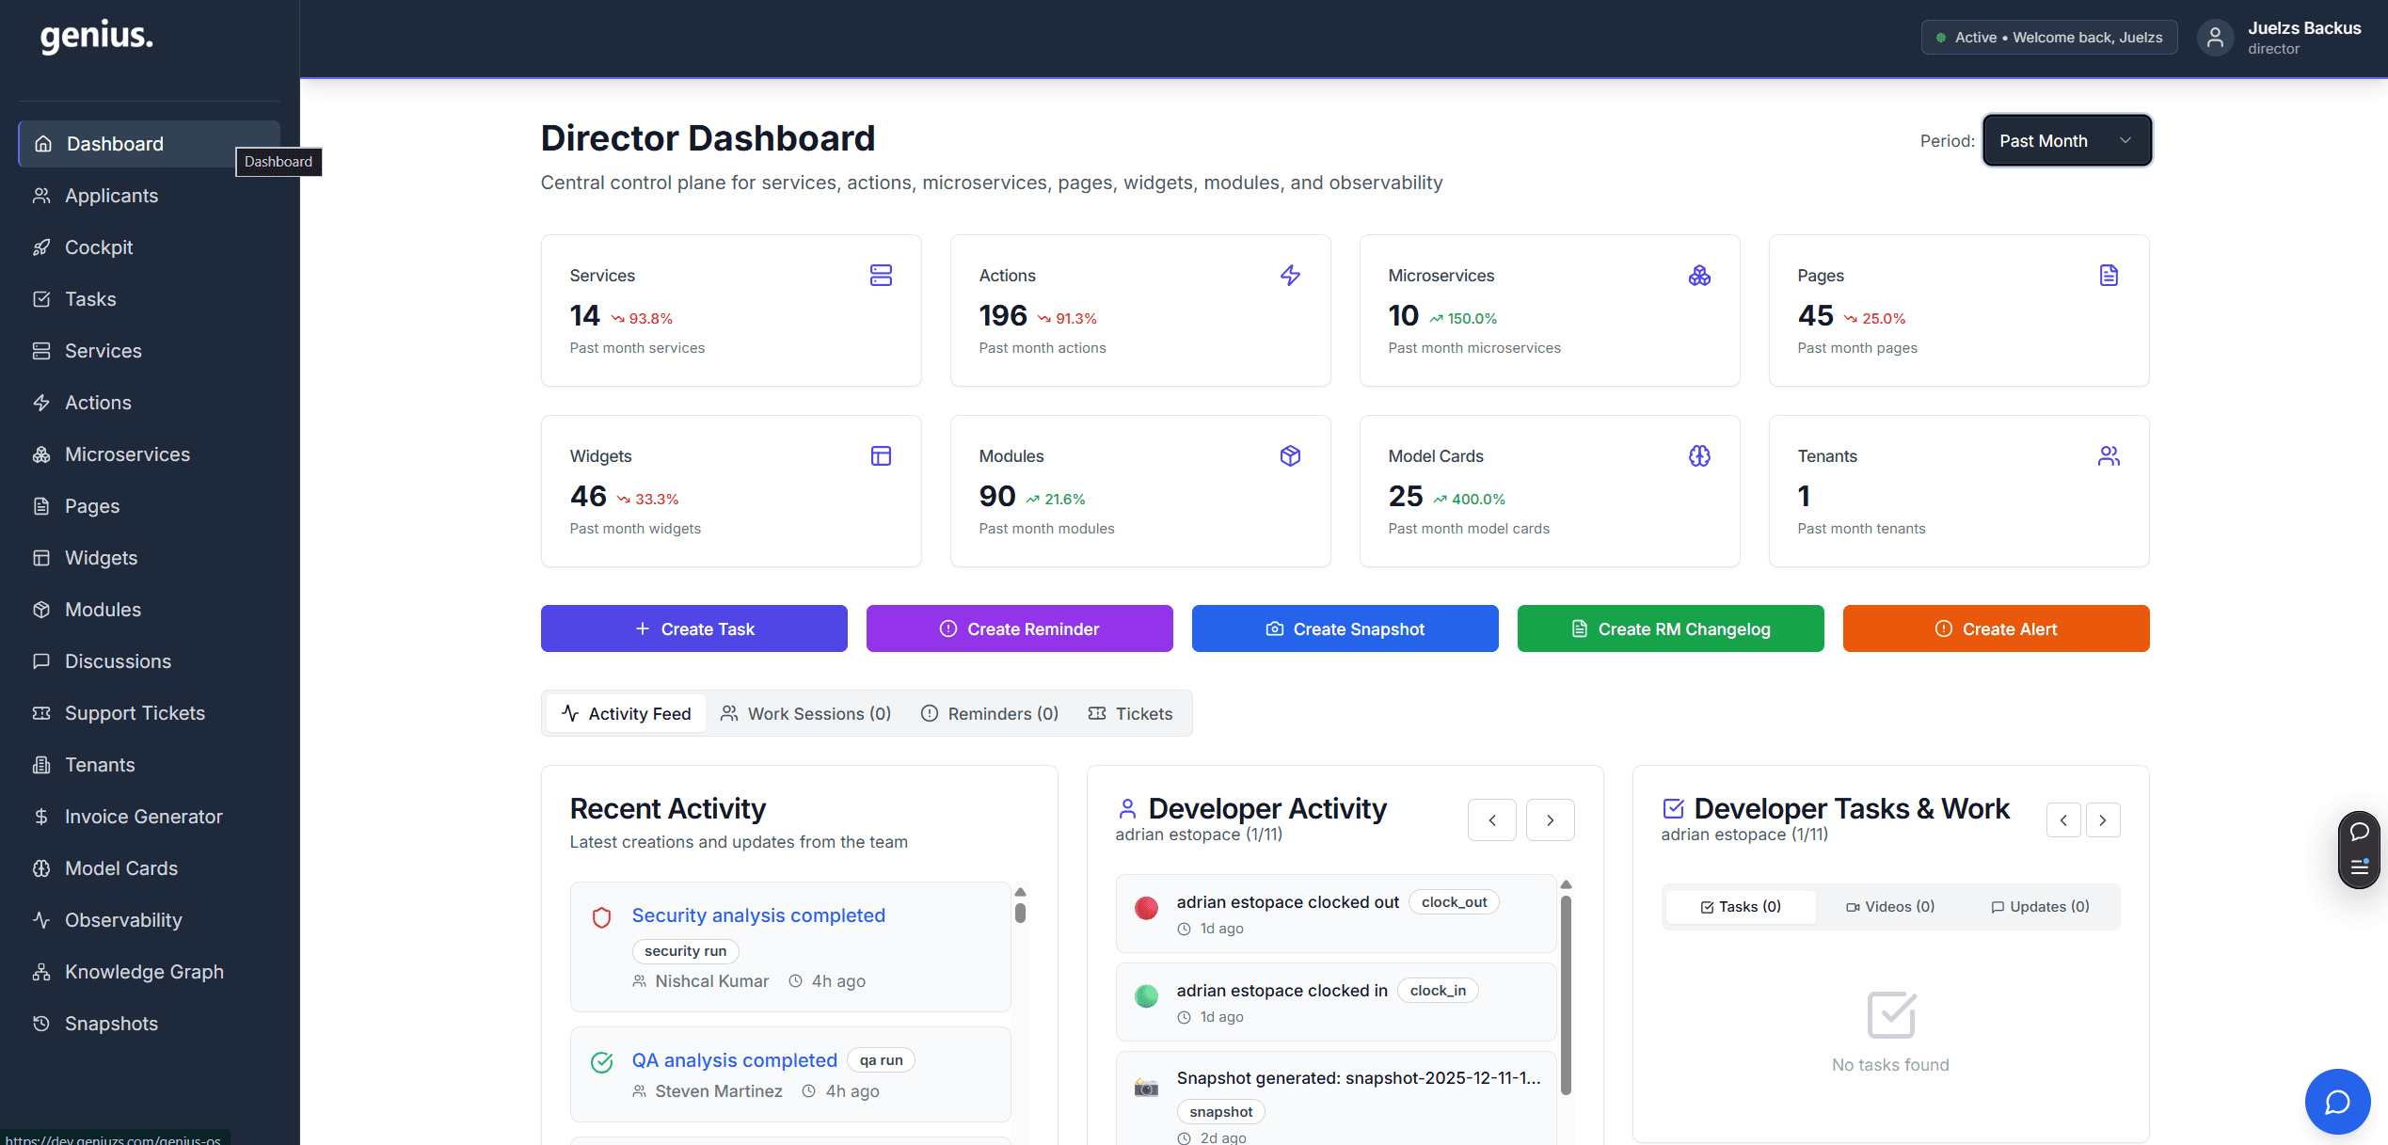The height and width of the screenshot is (1145, 2388).
Task: Click the Invoice Generator dollar icon
Action: 41,816
